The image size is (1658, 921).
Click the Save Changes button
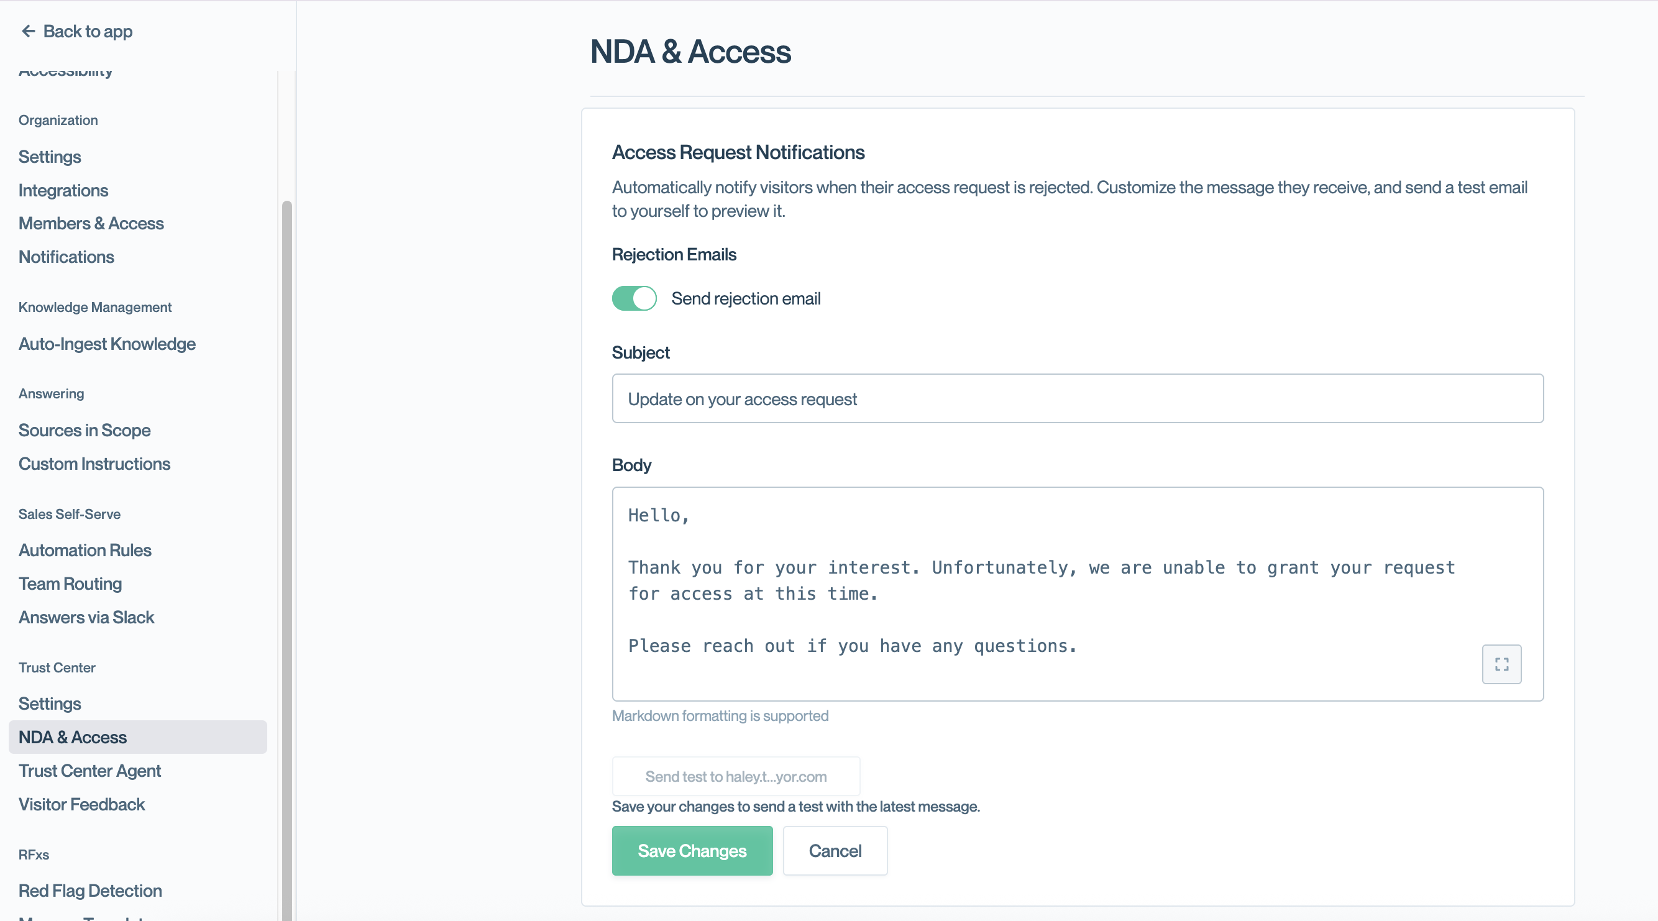tap(692, 851)
